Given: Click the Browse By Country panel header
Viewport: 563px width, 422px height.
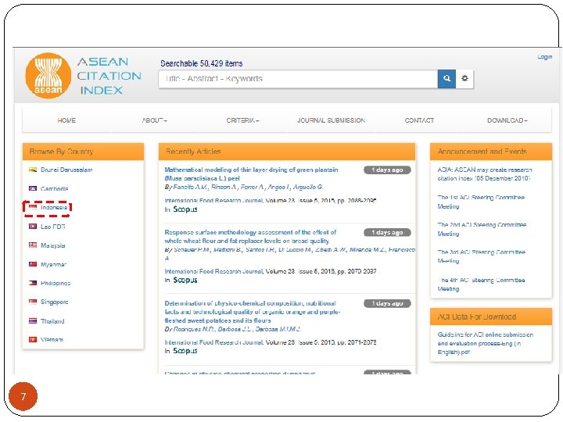Looking at the screenshot, I should click(83, 152).
